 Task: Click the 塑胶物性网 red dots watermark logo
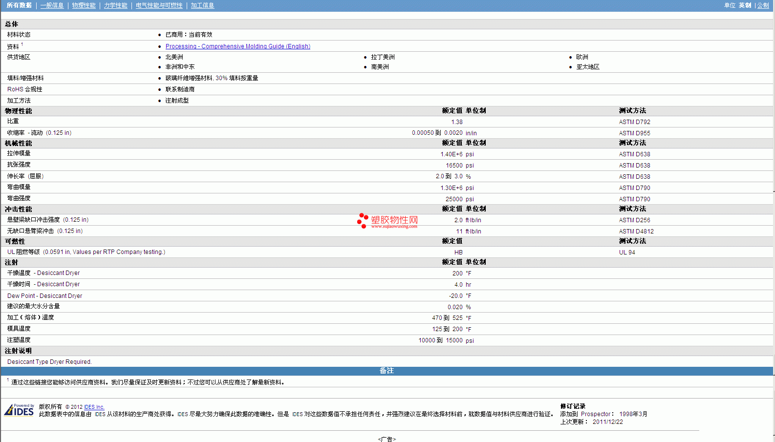pos(362,220)
